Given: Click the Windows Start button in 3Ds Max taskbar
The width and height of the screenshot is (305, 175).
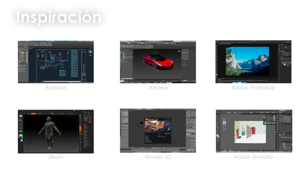Looking at the screenshot, I should point(121,82).
